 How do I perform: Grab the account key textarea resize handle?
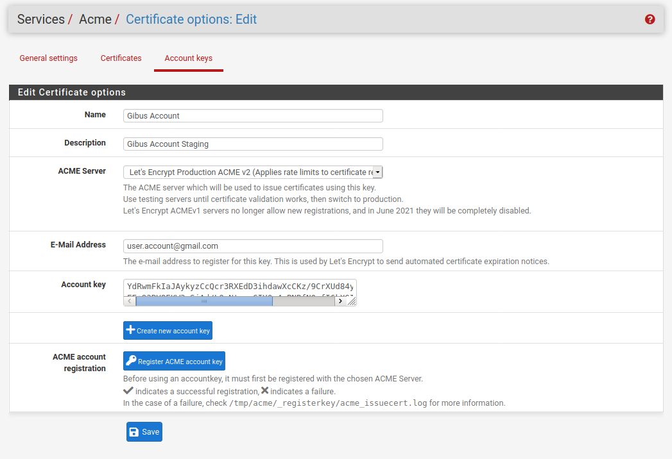point(351,301)
